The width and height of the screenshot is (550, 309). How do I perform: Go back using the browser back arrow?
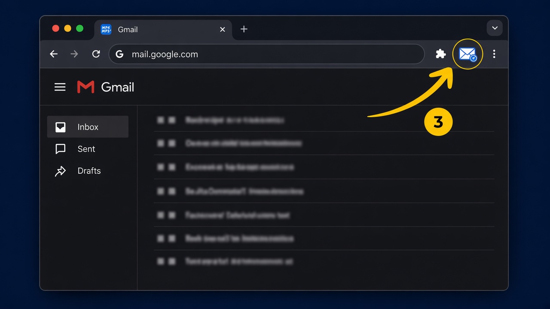(x=54, y=54)
